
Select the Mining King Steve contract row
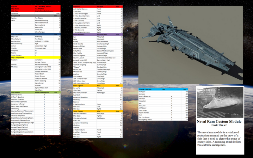(x=163, y=120)
